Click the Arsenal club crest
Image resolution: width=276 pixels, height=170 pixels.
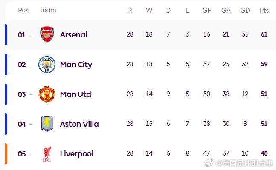(47, 35)
